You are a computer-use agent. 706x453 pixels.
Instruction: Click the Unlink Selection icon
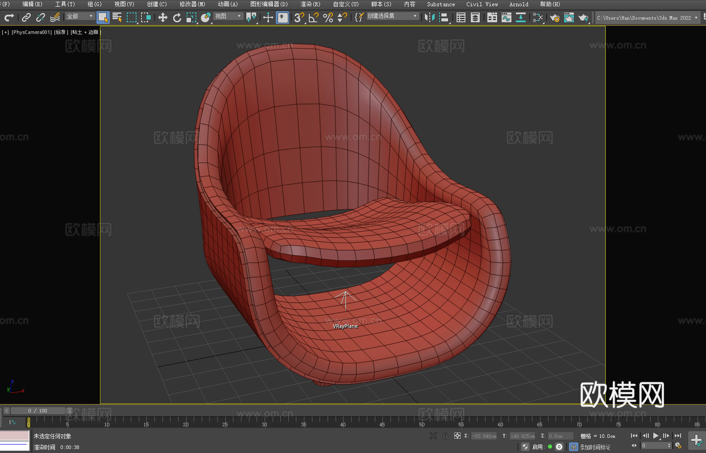(x=41, y=17)
